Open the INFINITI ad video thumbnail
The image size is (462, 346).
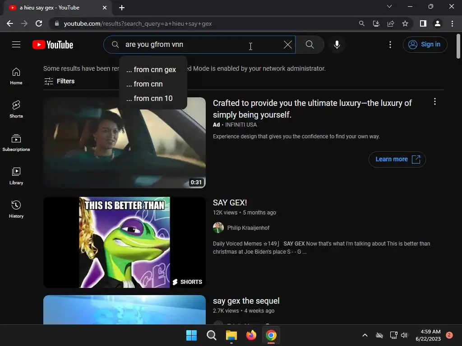[x=125, y=143]
